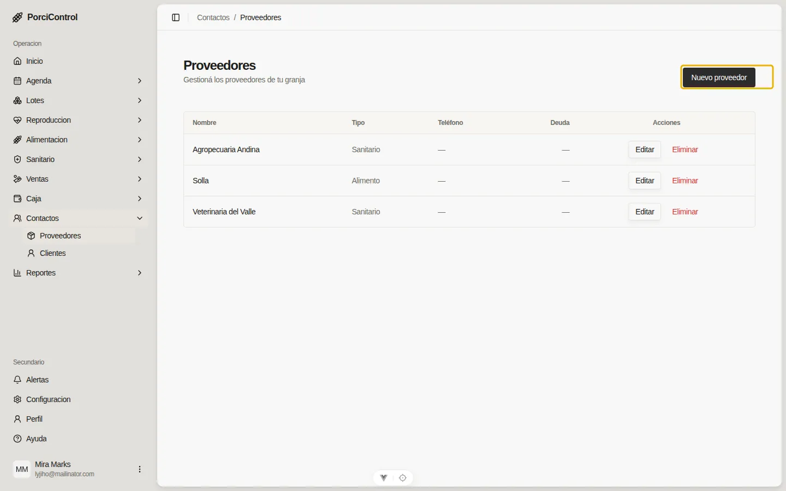Click the Deuda column header
The width and height of the screenshot is (786, 491).
coord(560,123)
